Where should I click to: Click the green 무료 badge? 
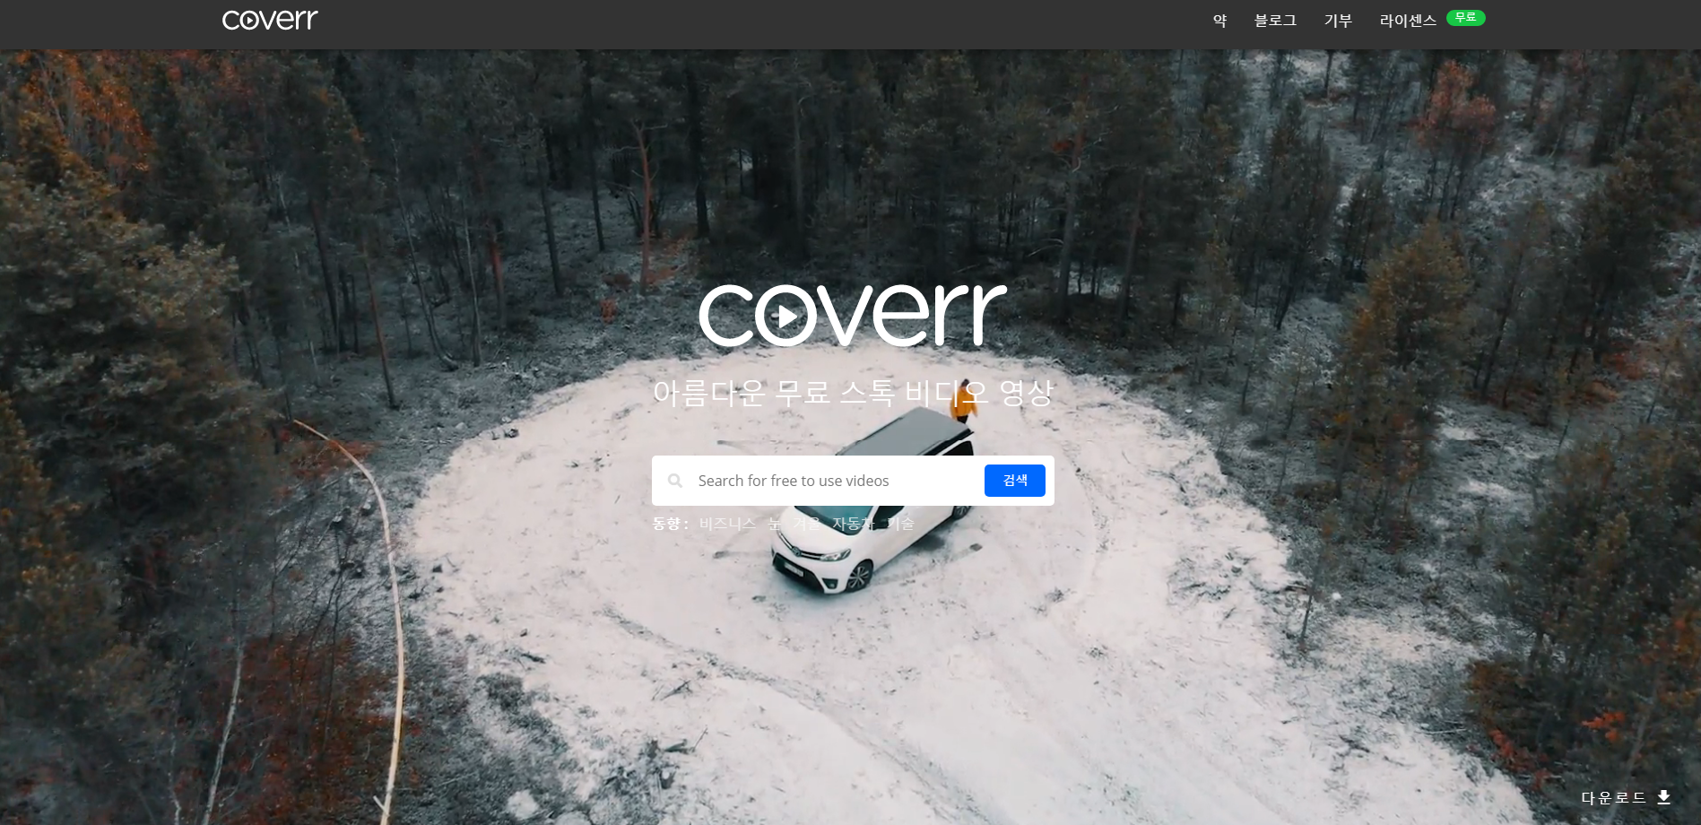tap(1465, 18)
